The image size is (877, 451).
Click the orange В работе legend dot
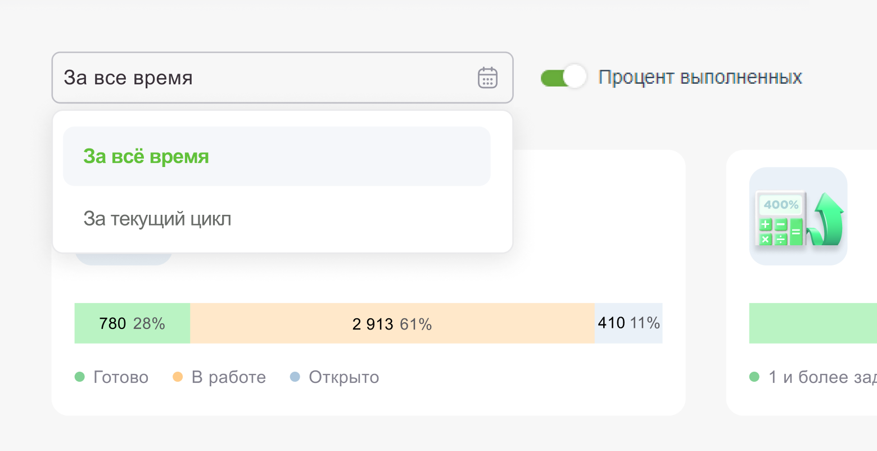click(x=178, y=377)
